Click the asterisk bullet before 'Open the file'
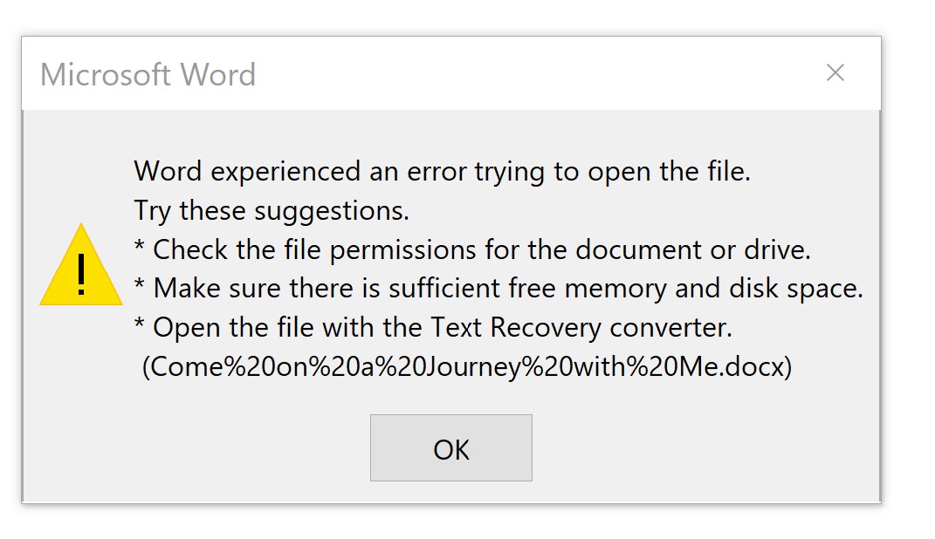This screenshot has height=539, width=935. (139, 324)
